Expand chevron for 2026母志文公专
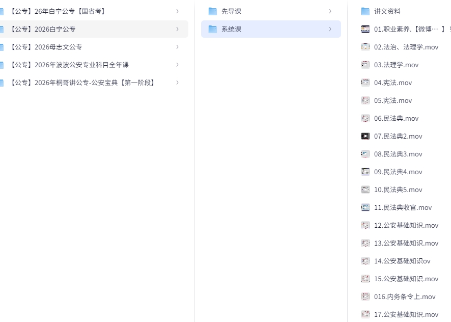 [x=178, y=47]
